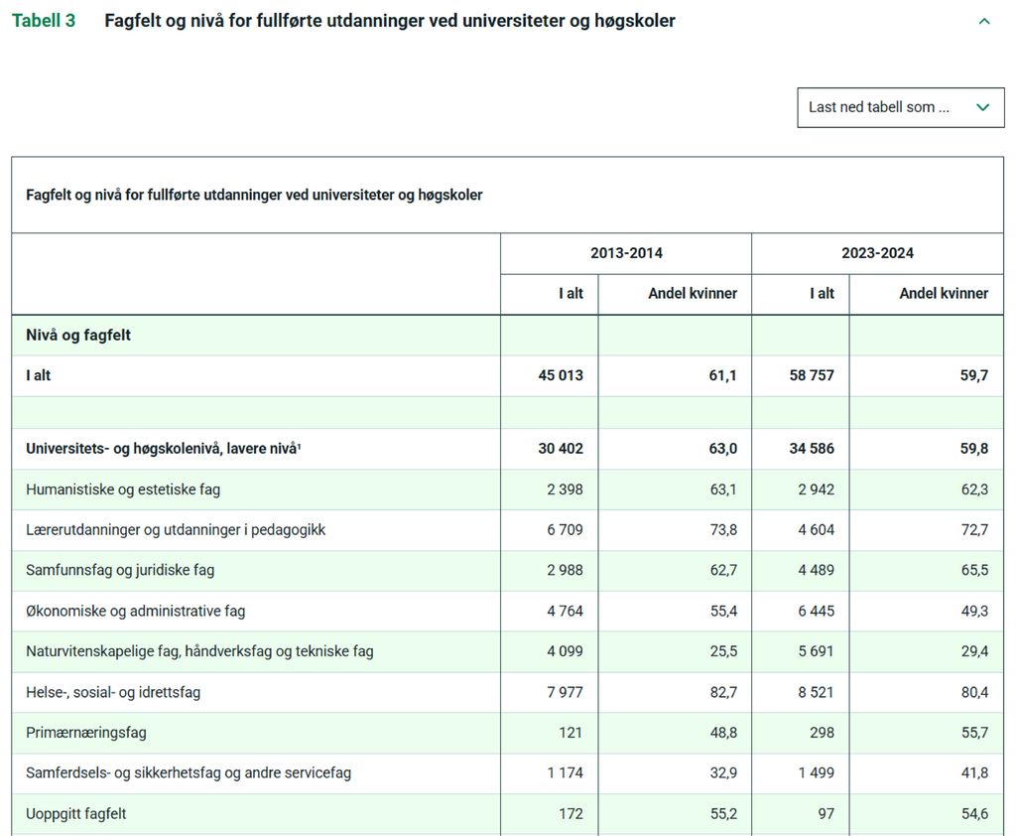Viewport: 1016px width, 836px height.
Task: Click the 'I alt' totals row
Action: point(38,375)
